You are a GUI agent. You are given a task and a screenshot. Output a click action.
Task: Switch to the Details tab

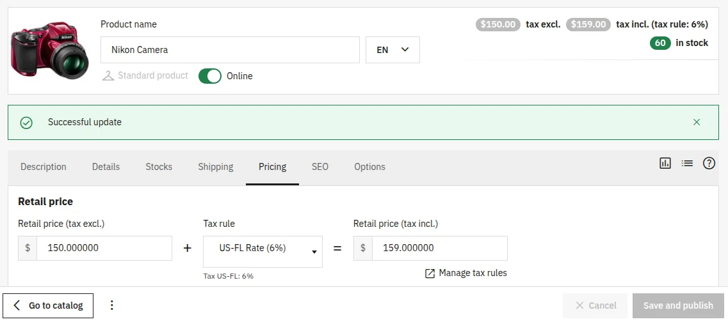point(106,167)
